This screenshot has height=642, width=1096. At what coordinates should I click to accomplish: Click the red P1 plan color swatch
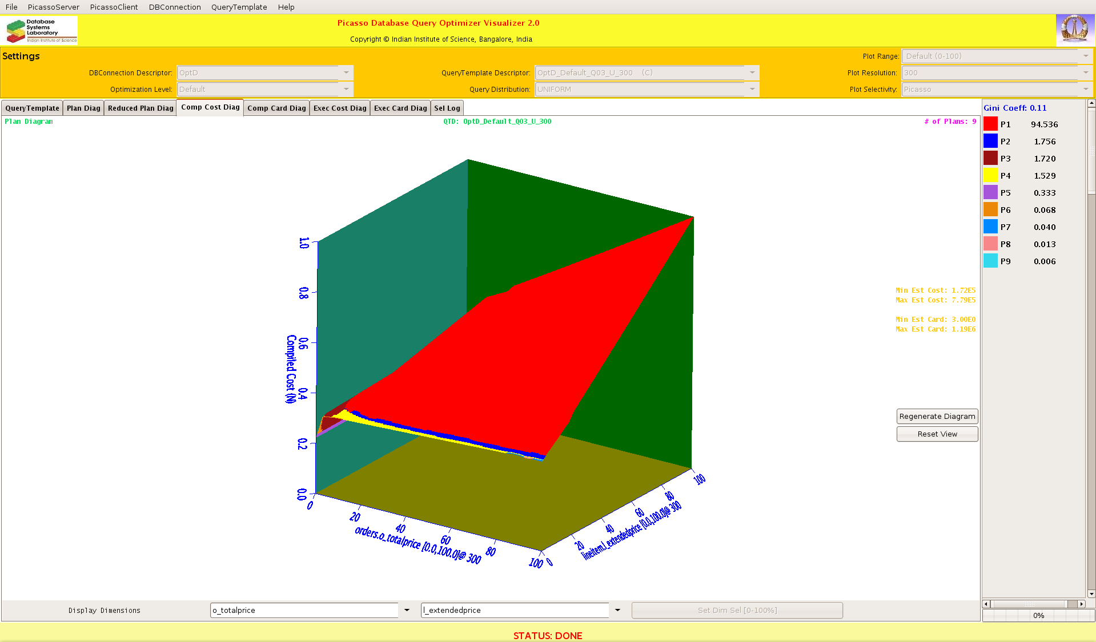point(990,124)
